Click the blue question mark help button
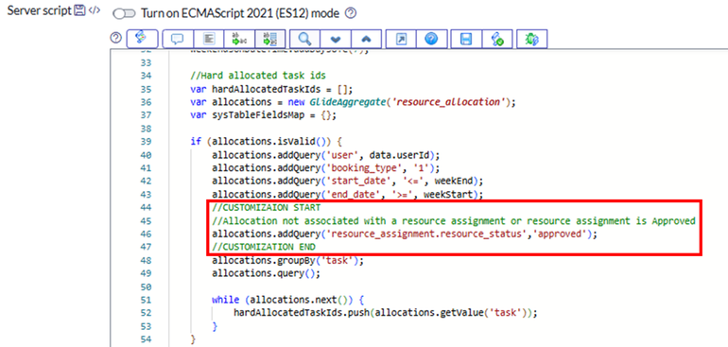 pyautogui.click(x=431, y=39)
